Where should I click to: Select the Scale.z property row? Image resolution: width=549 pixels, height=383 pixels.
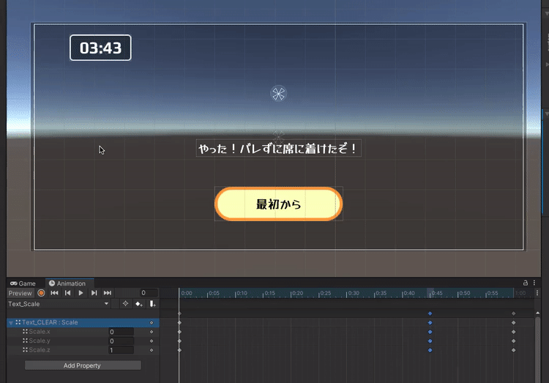pyautogui.click(x=83, y=350)
